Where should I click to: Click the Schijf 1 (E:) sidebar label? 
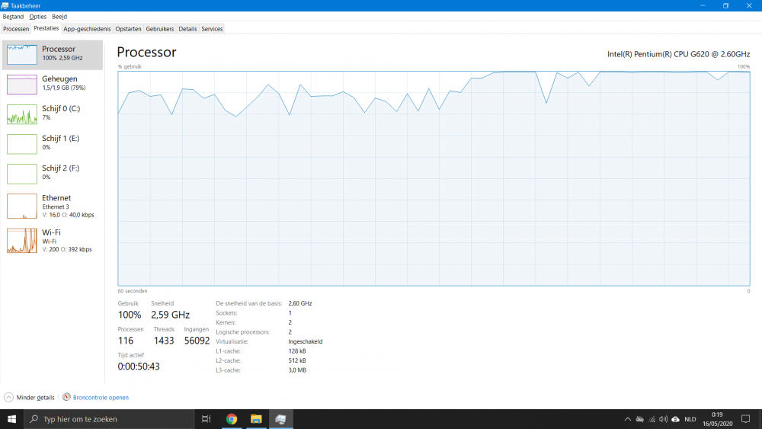(x=60, y=139)
